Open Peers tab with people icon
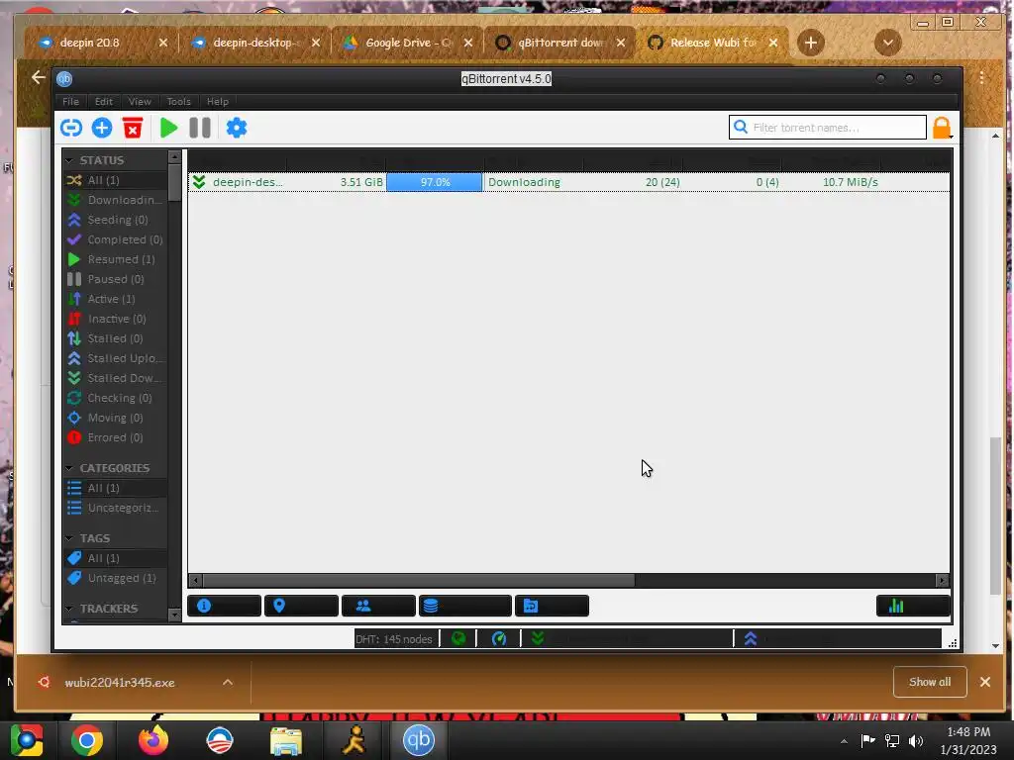This screenshot has height=760, width=1014. pos(378,606)
